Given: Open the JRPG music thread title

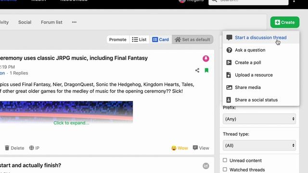Looking at the screenshot, I should click(x=74, y=58).
